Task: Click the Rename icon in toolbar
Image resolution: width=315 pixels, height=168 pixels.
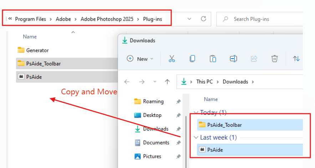Action: (x=233, y=59)
